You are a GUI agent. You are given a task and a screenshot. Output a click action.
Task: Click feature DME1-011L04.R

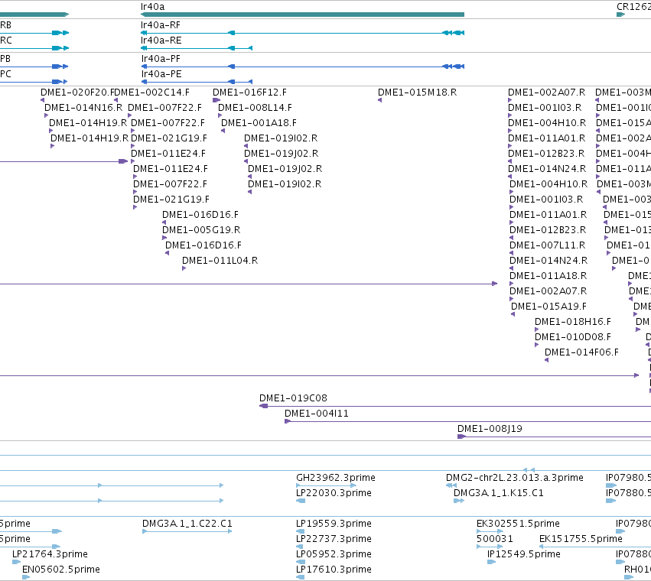point(220,261)
